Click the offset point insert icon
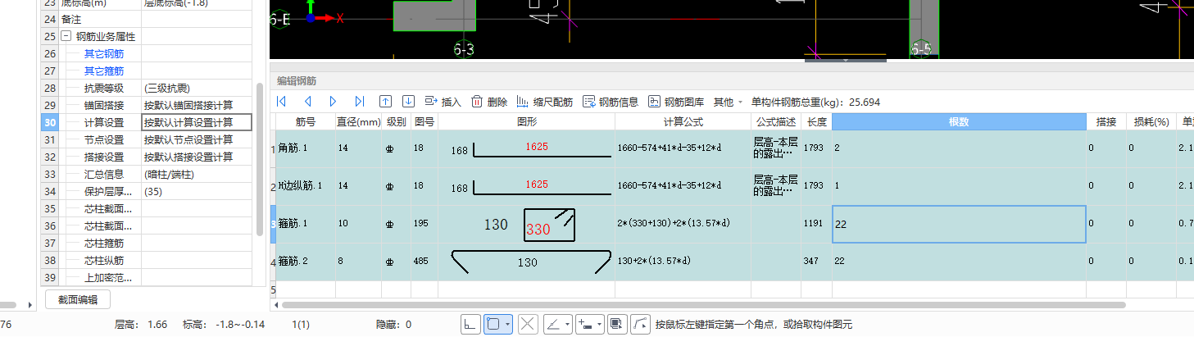This screenshot has height=337, width=1194. click(584, 324)
